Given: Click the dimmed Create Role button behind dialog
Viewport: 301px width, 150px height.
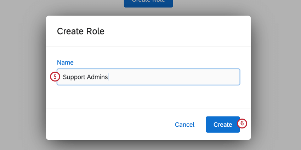Looking at the screenshot, I should (x=148, y=3).
